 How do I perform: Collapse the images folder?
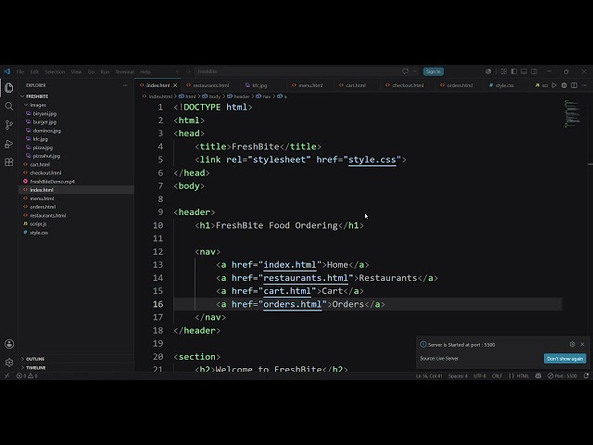click(x=38, y=105)
